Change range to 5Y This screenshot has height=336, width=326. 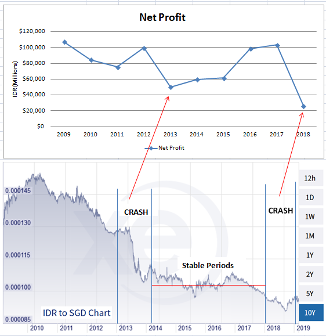coord(311,294)
